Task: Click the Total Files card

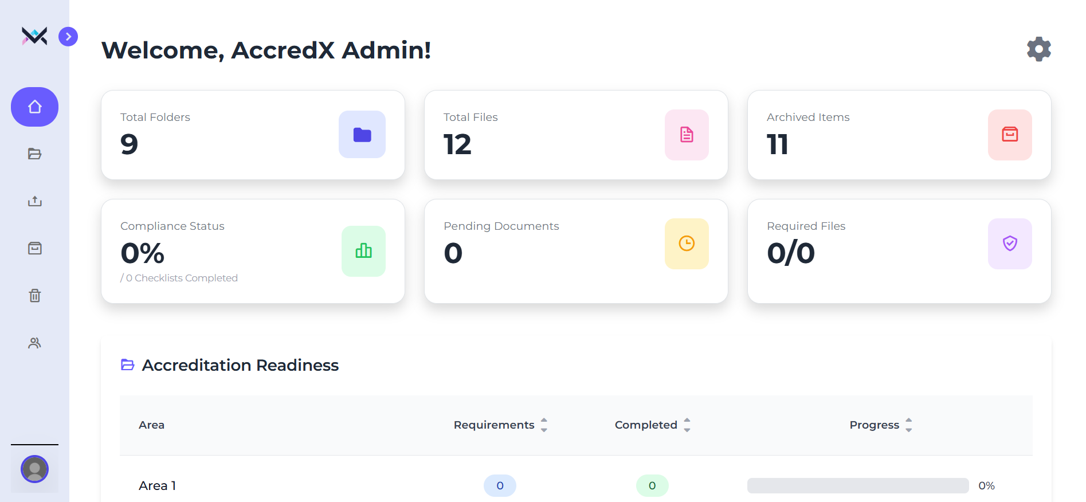Action: click(x=575, y=135)
